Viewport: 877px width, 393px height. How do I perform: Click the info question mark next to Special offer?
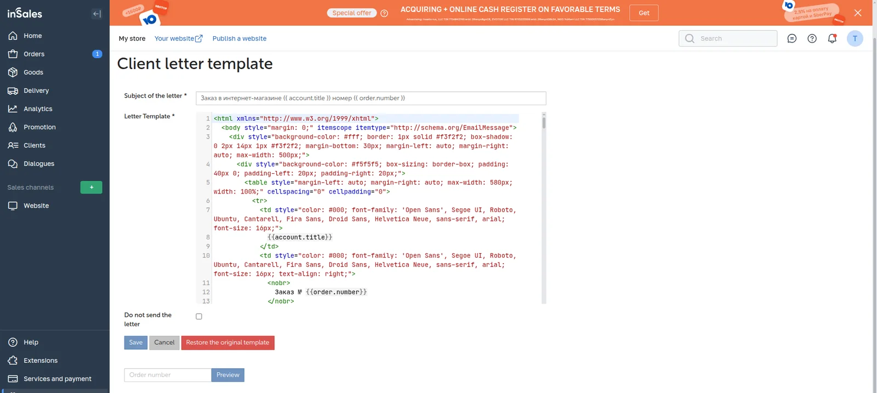[x=384, y=13]
